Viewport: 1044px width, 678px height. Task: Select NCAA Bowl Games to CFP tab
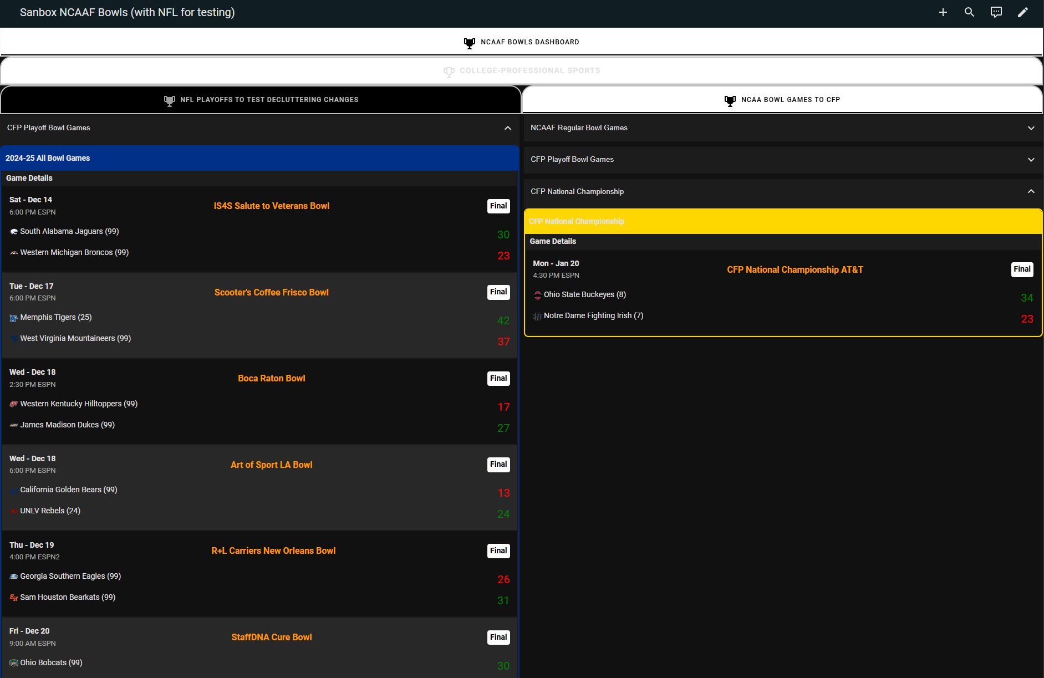pos(782,100)
